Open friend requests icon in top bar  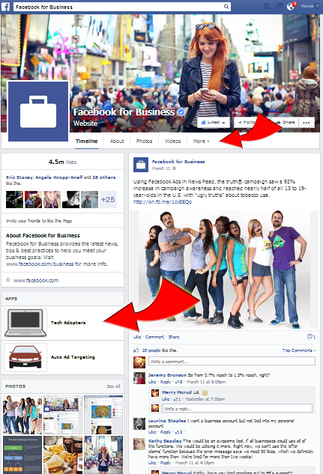(x=267, y=6)
